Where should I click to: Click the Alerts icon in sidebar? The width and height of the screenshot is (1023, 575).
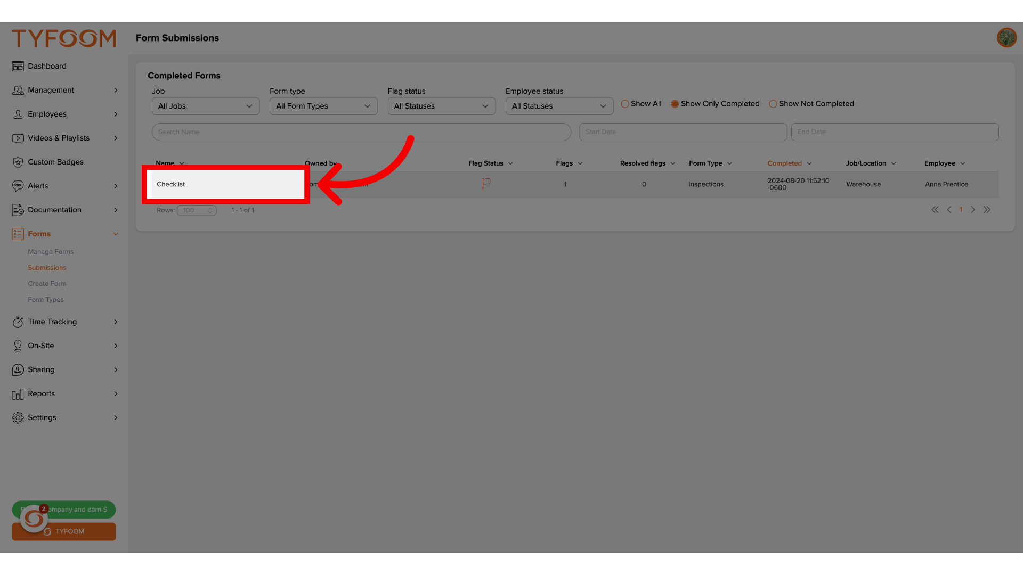click(18, 185)
